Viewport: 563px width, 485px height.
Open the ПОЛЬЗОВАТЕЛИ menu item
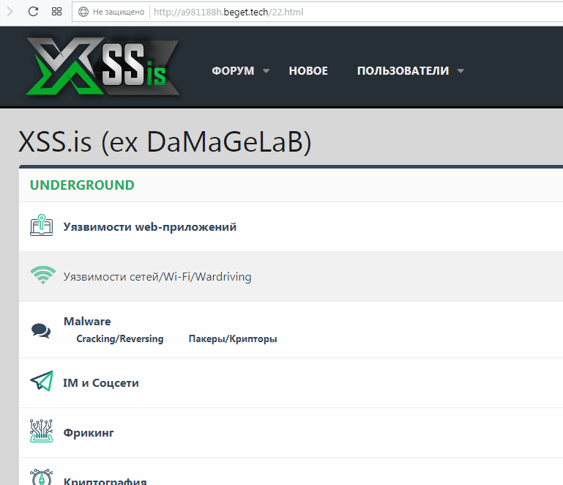[x=403, y=71]
